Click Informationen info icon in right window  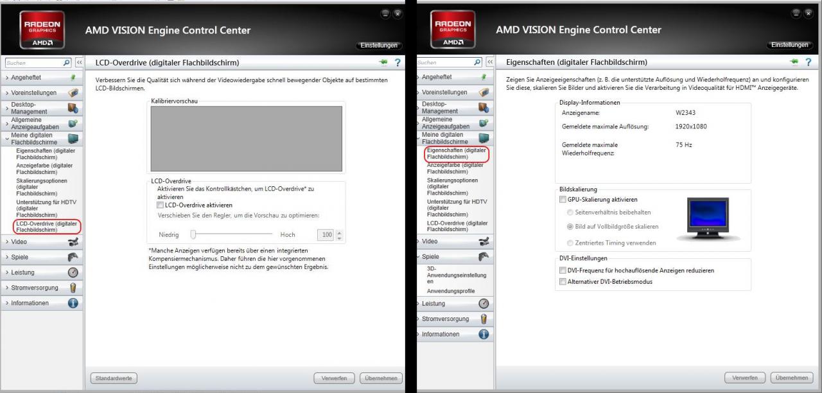pos(484,334)
